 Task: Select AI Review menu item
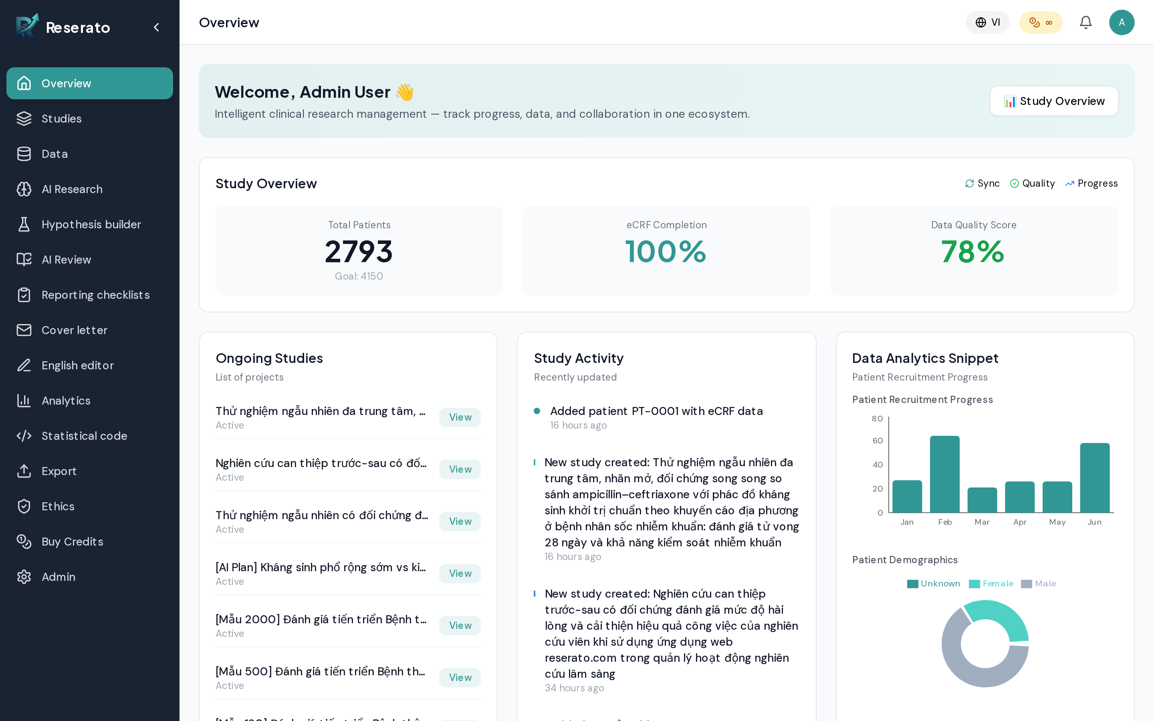(x=90, y=260)
